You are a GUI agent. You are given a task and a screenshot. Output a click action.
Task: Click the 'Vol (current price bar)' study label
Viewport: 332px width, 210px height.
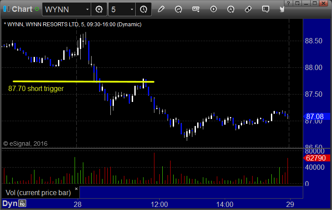(38, 192)
